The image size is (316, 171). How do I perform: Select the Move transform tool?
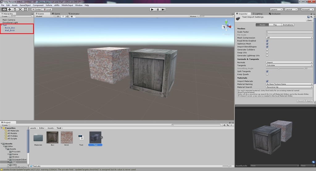(x=10, y=10)
